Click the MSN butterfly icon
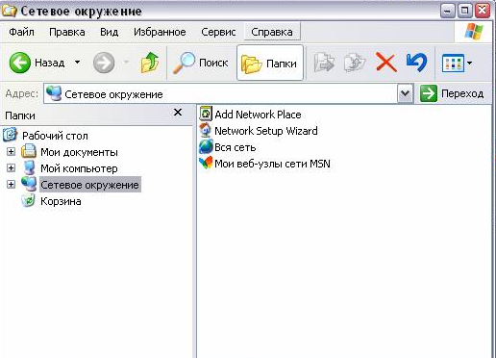The height and width of the screenshot is (358, 496). pos(206,163)
